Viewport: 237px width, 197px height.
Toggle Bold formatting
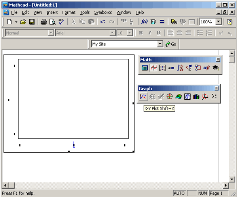pos(141,33)
